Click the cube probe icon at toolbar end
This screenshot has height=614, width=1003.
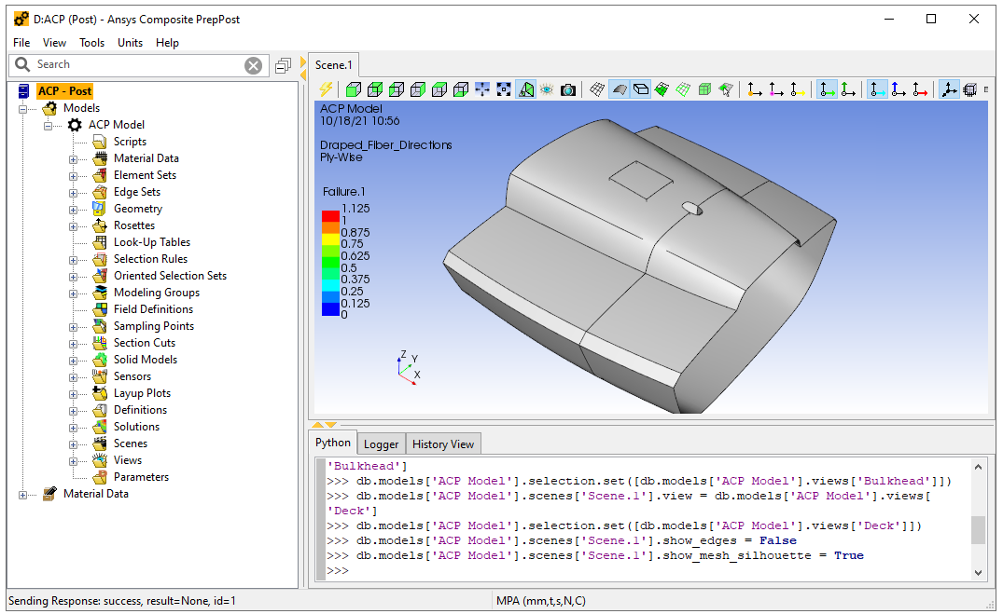coord(970,89)
